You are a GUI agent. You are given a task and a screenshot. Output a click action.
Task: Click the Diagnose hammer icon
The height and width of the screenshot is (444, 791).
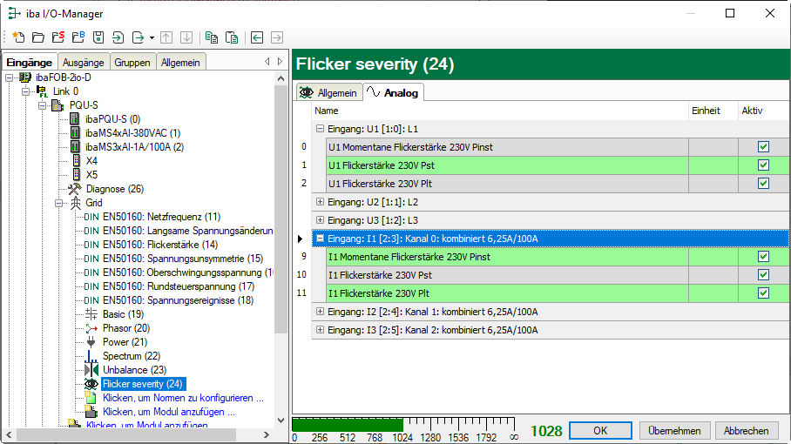coord(75,189)
